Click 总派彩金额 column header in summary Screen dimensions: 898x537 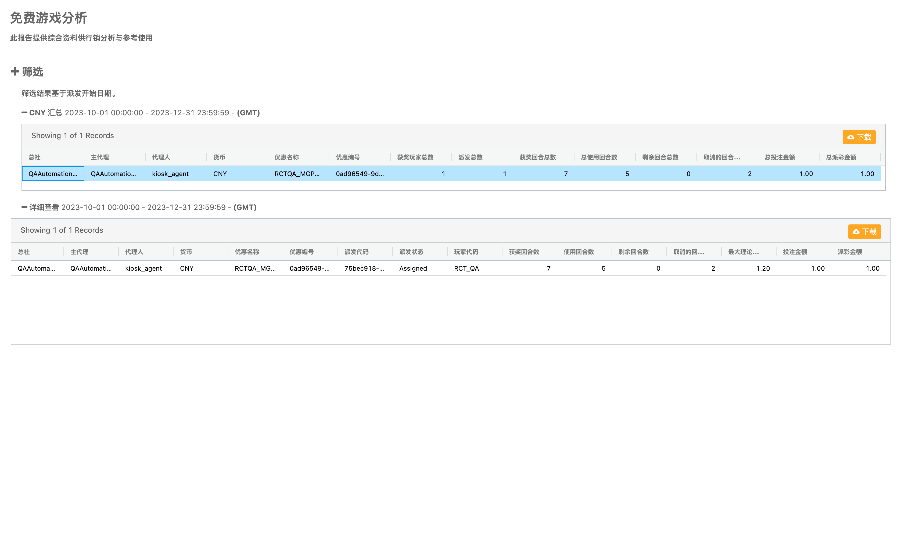841,157
